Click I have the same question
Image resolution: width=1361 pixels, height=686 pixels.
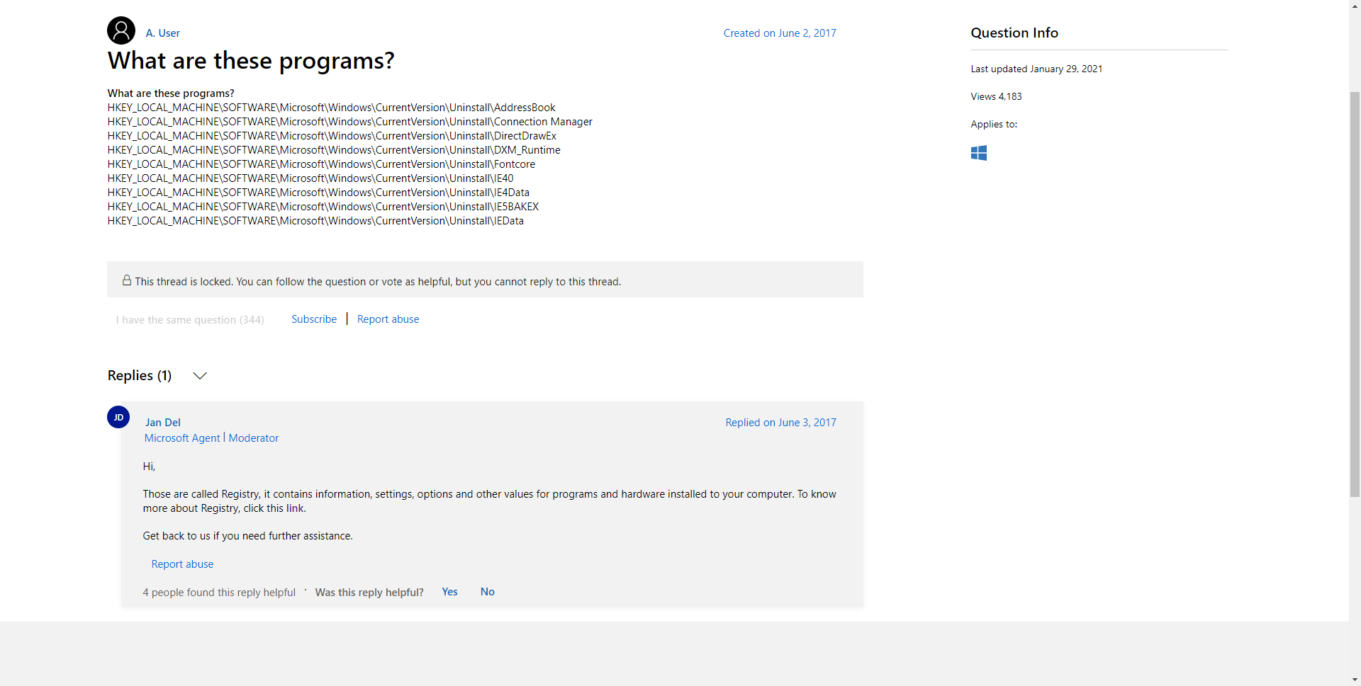189,319
